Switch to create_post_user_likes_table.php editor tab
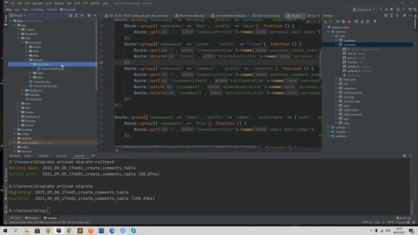 [137, 16]
